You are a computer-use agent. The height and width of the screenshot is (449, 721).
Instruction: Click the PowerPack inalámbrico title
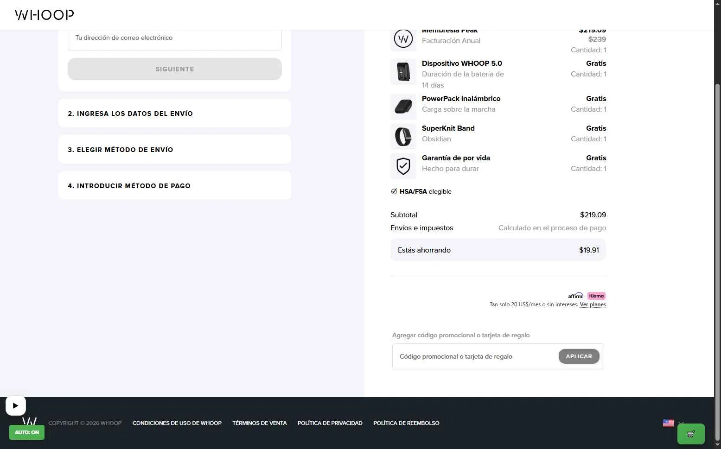(461, 99)
